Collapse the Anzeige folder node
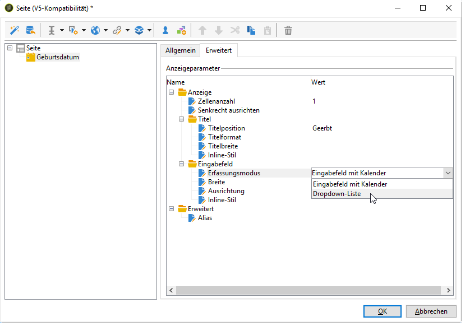 point(172,92)
